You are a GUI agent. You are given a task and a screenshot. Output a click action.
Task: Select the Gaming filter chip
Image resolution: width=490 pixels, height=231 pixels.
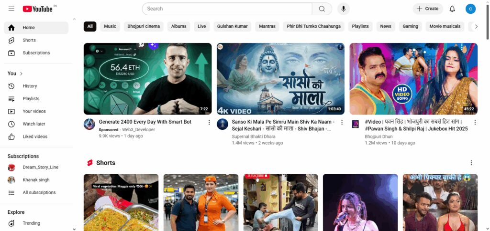[410, 27]
